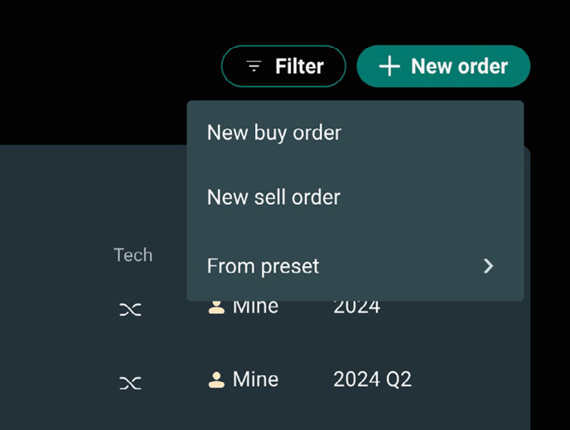Choose New sell order from the menu

point(355,197)
